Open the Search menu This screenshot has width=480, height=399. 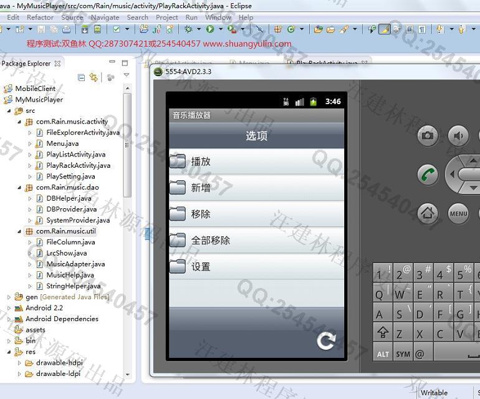(137, 17)
